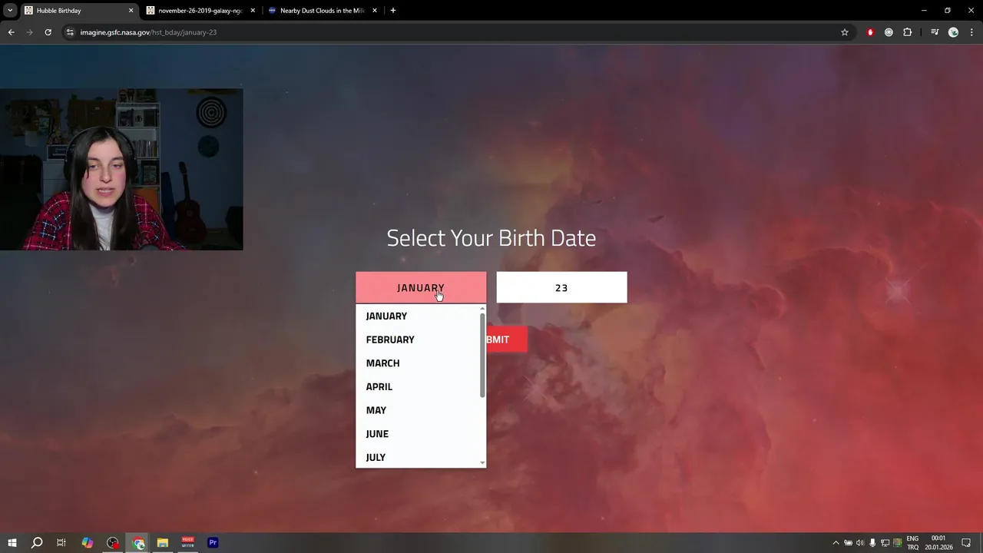The width and height of the screenshot is (983, 553).
Task: Open File Explorer from the taskbar
Action: (163, 543)
